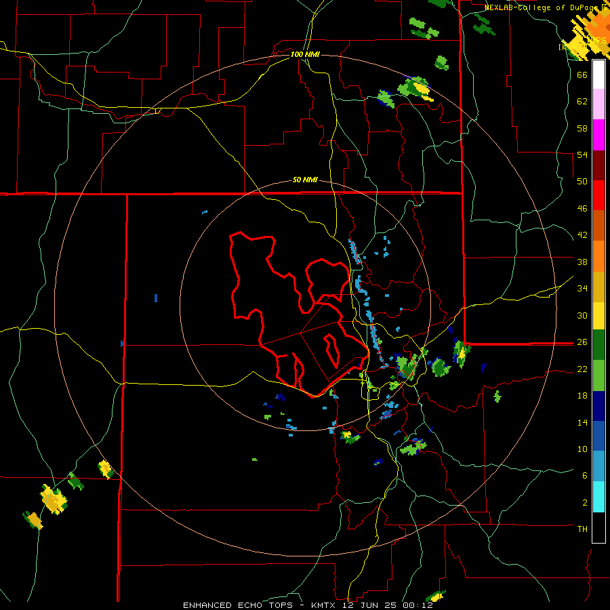Click the '62' label on the color scale
Screen dimensions: 610x610
click(582, 102)
